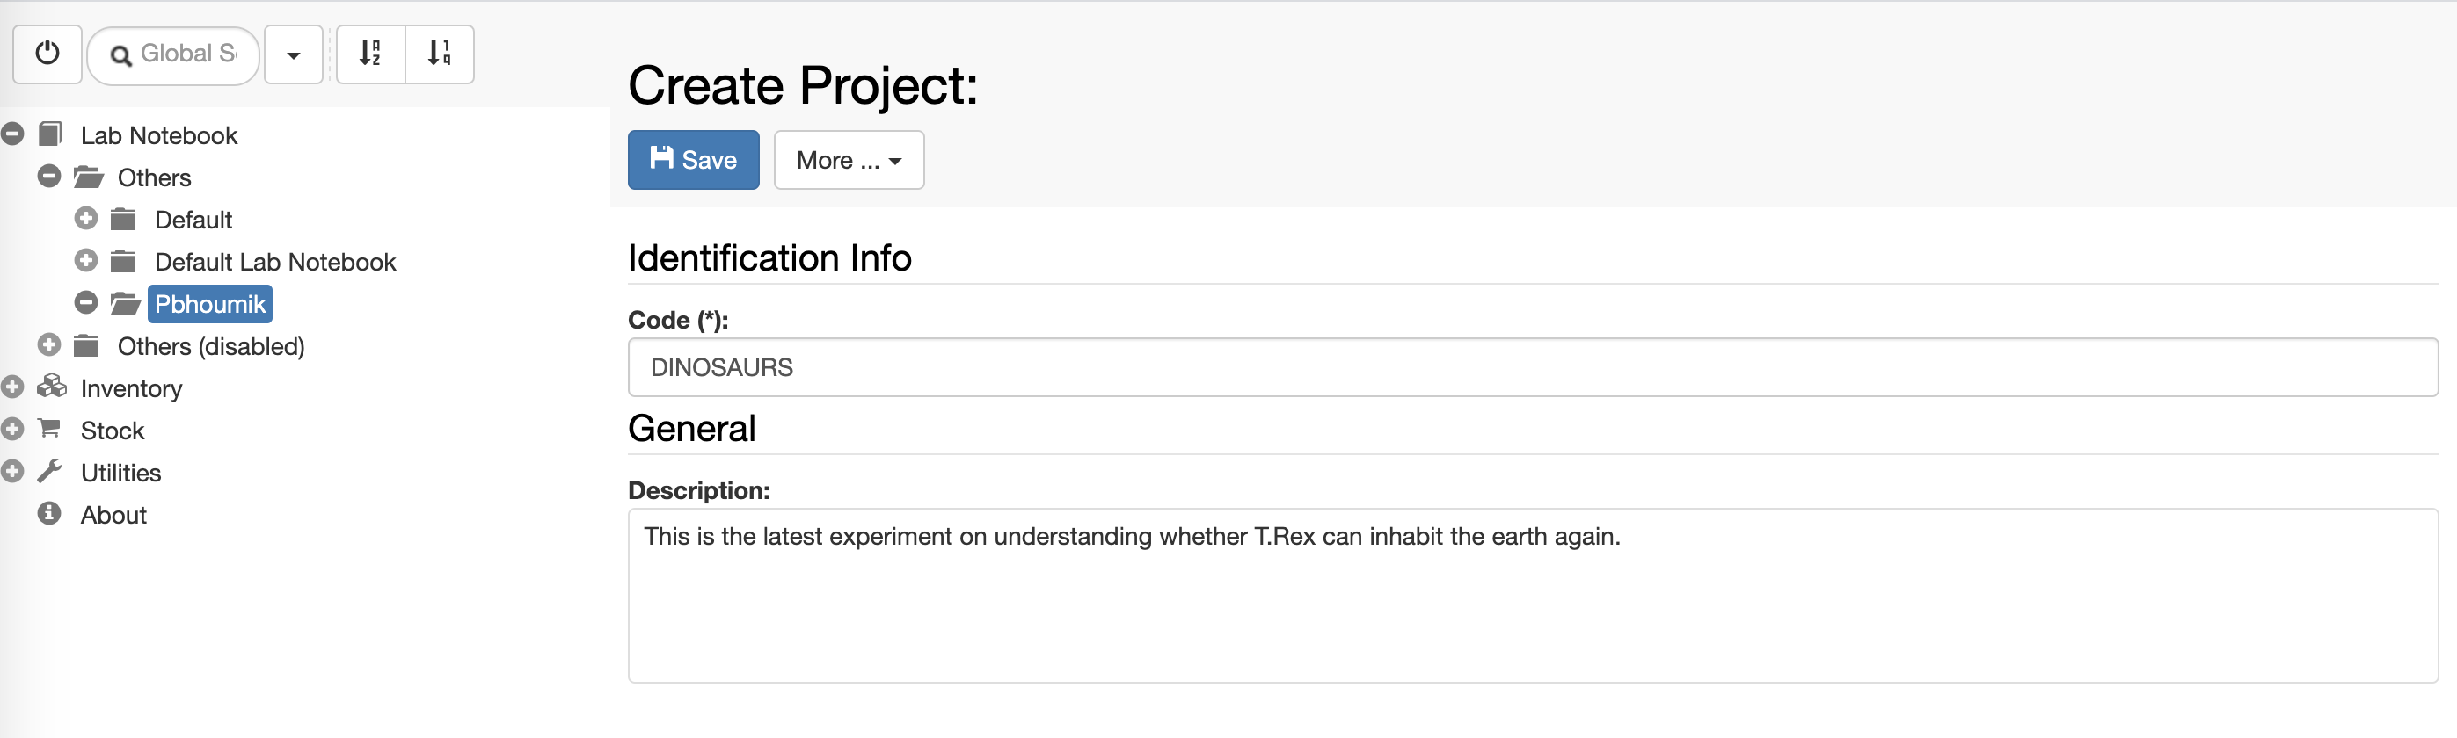Collapse the Others folder node
2457x738 pixels.
[48, 177]
